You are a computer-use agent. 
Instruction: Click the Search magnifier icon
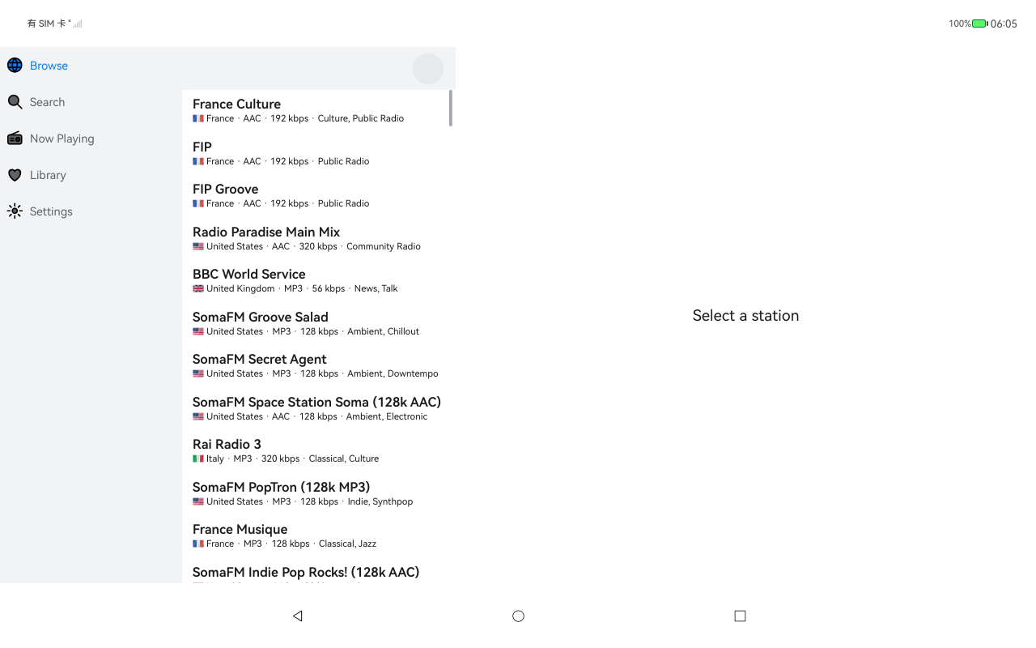click(15, 102)
